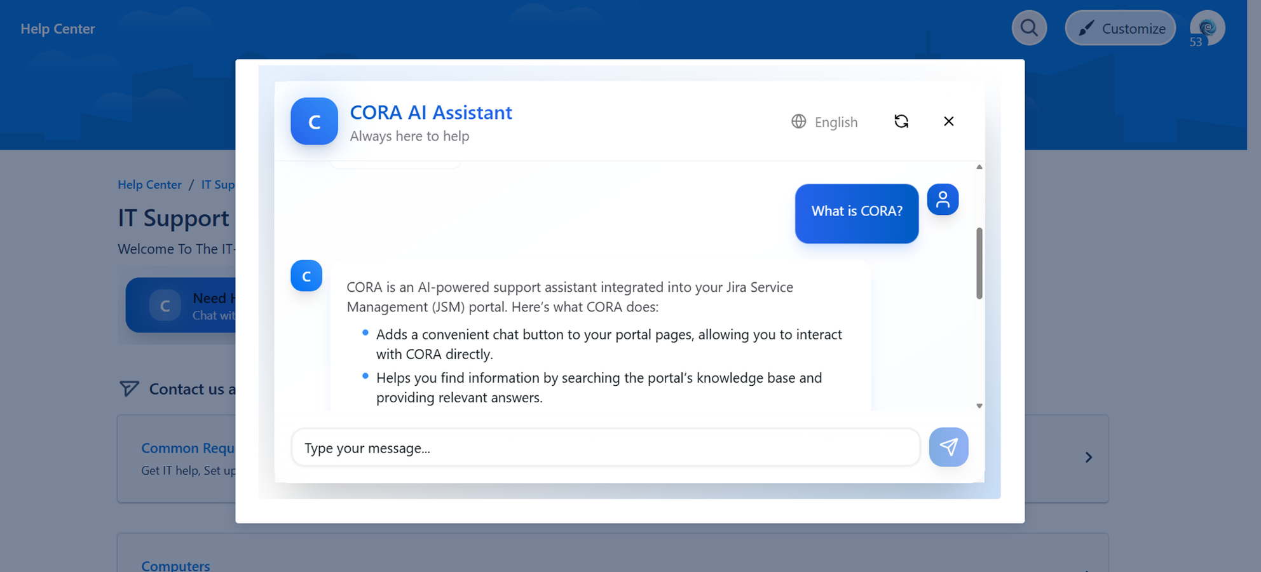Open the Common Requests category
The width and height of the screenshot is (1261, 572).
click(188, 448)
